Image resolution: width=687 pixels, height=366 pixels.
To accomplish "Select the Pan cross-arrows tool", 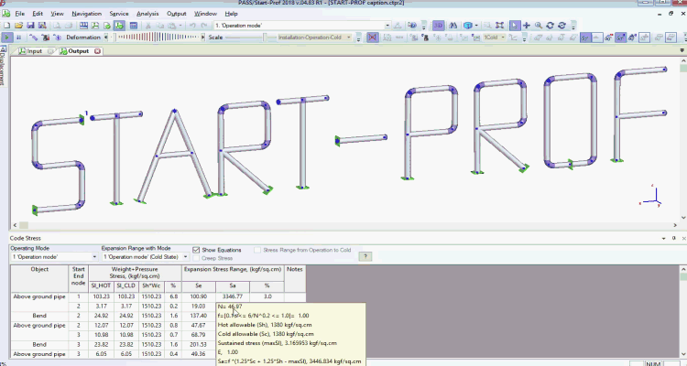I will (526, 26).
